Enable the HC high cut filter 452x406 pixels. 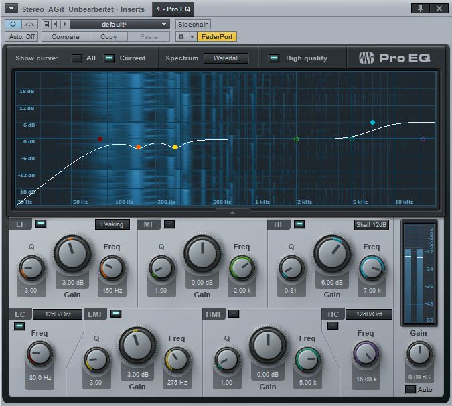pyautogui.click(x=333, y=326)
